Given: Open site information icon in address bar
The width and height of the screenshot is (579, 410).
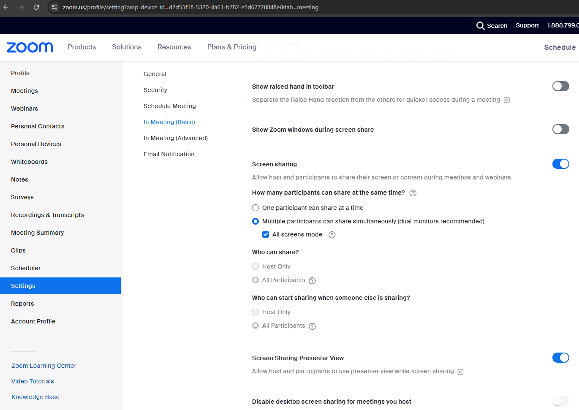Looking at the screenshot, I should 54,7.
